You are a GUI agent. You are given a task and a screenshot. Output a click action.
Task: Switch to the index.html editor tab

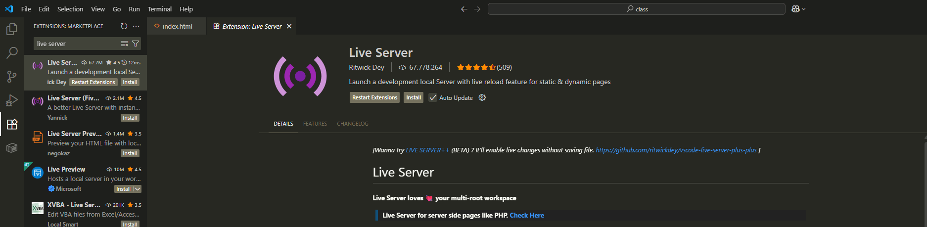[x=177, y=26]
